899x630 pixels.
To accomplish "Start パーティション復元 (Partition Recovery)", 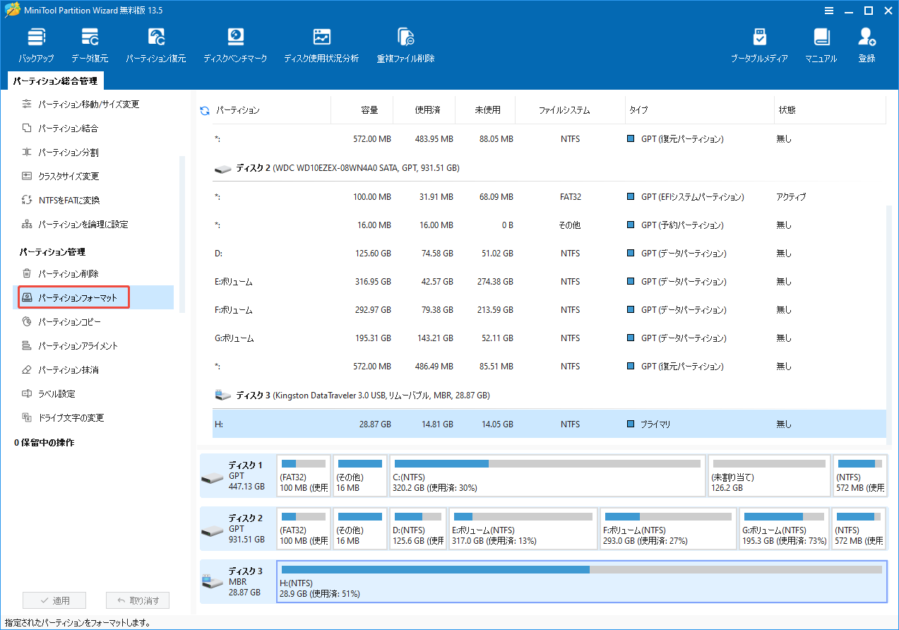I will tap(155, 42).
